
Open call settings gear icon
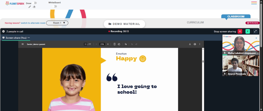point(3,31)
